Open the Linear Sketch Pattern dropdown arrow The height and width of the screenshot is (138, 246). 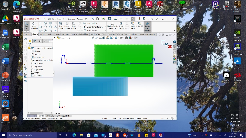pos(106,27)
